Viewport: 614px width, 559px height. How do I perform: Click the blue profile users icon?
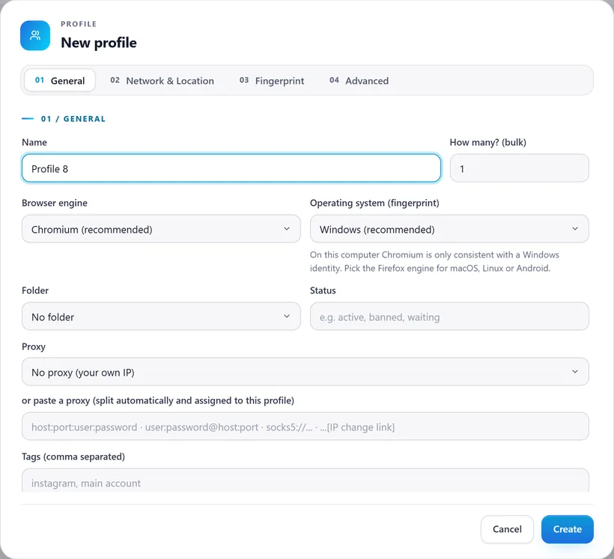click(35, 36)
